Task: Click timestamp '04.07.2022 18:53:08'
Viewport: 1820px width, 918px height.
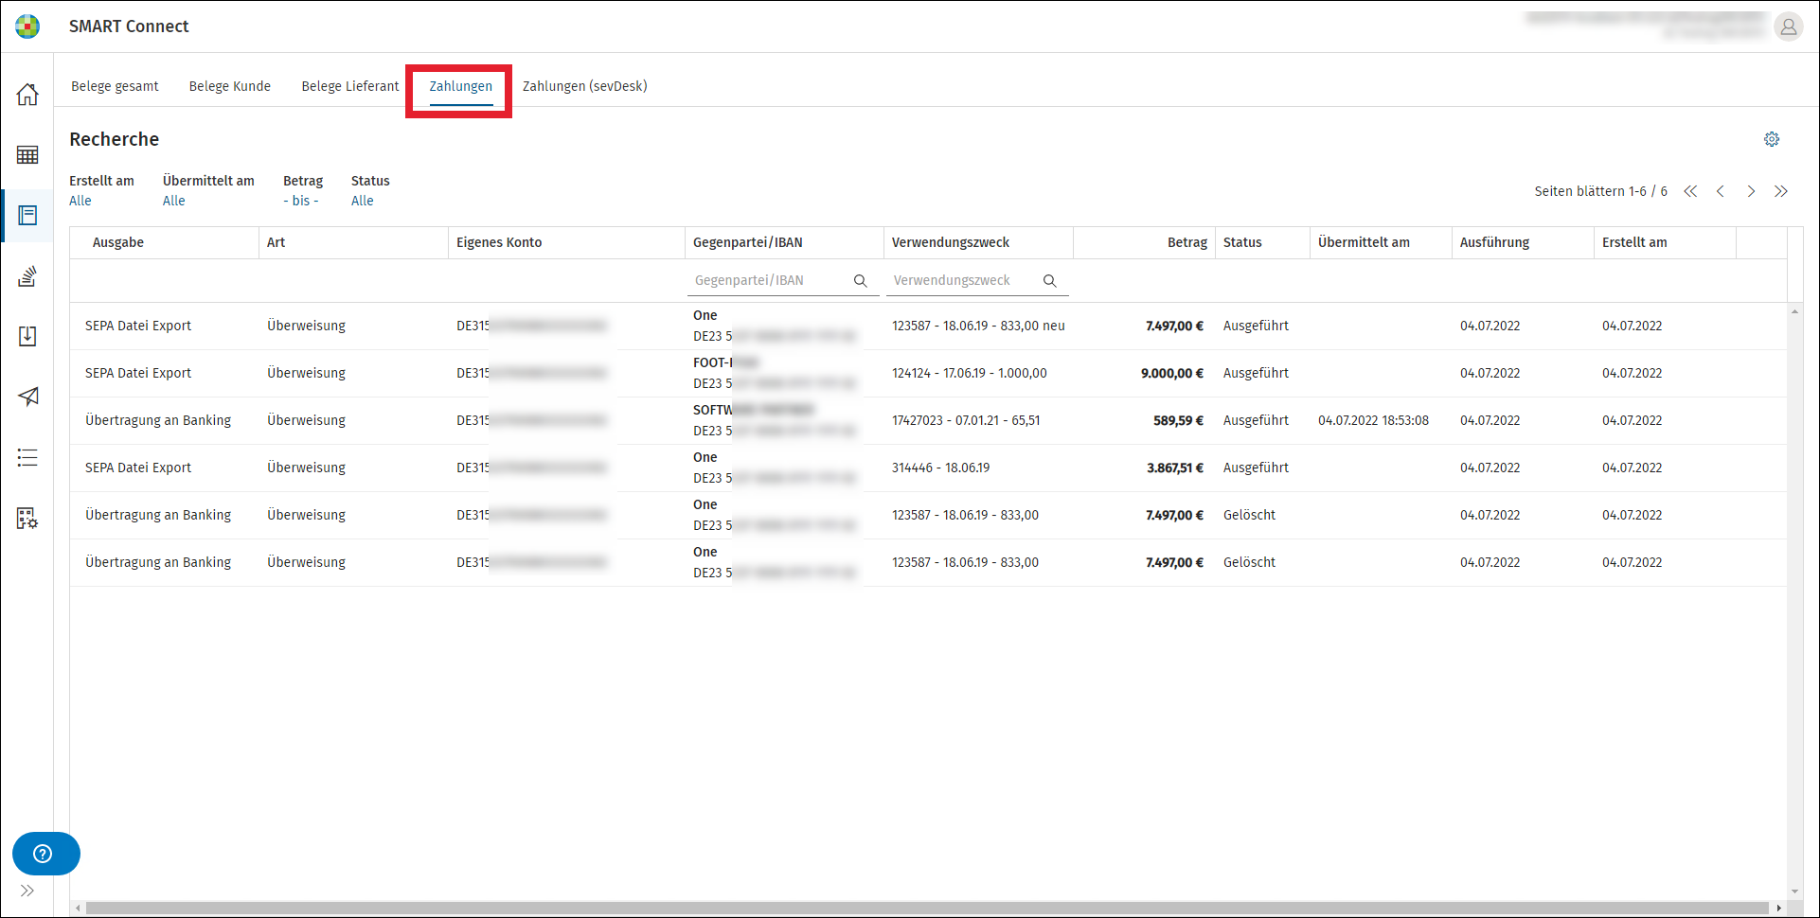Action: [x=1373, y=420]
